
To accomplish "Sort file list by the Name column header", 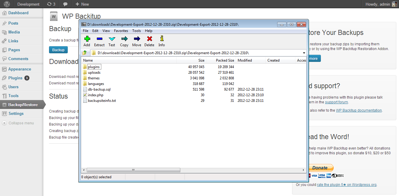I will click(x=129, y=60).
